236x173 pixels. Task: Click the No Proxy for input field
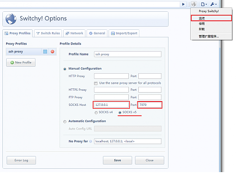[x=127, y=141]
